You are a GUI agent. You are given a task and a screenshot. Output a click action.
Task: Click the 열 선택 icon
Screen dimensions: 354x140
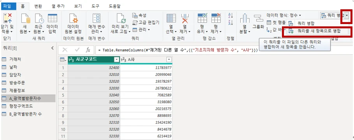(x=171, y=18)
